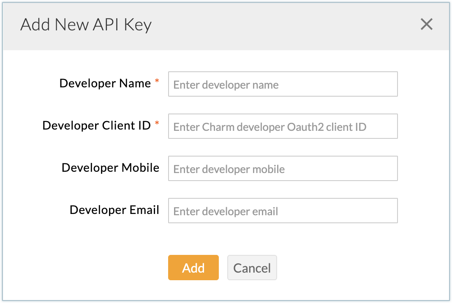Click the Developer Client ID label
452x303 pixels.
coord(96,125)
